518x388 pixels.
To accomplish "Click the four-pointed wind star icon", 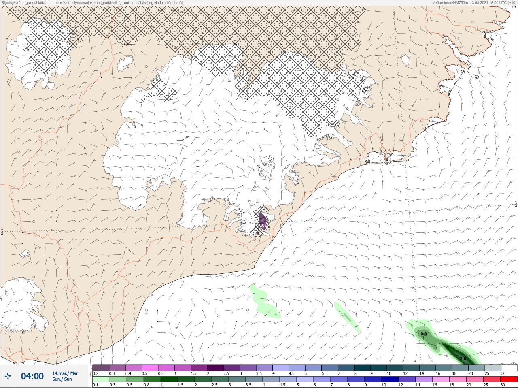I will pyautogui.click(x=8, y=376).
